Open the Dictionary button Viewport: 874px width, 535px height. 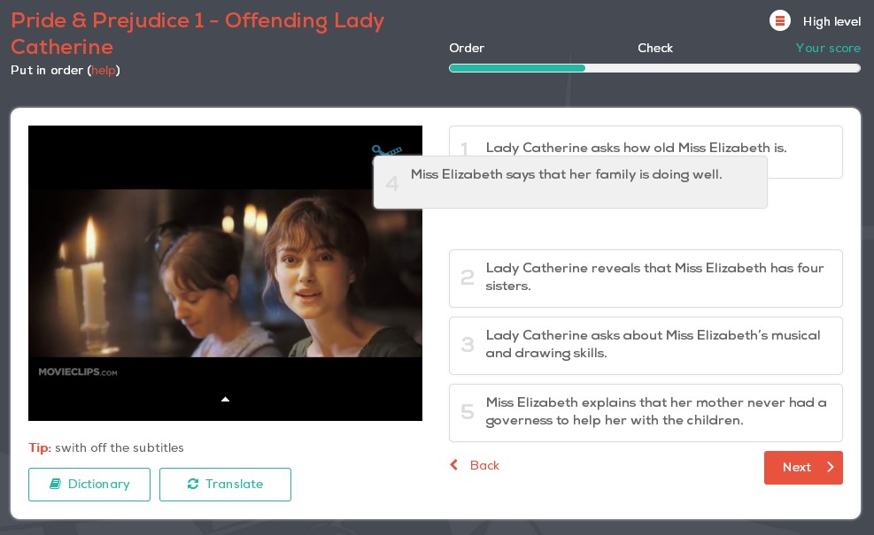pyautogui.click(x=89, y=485)
